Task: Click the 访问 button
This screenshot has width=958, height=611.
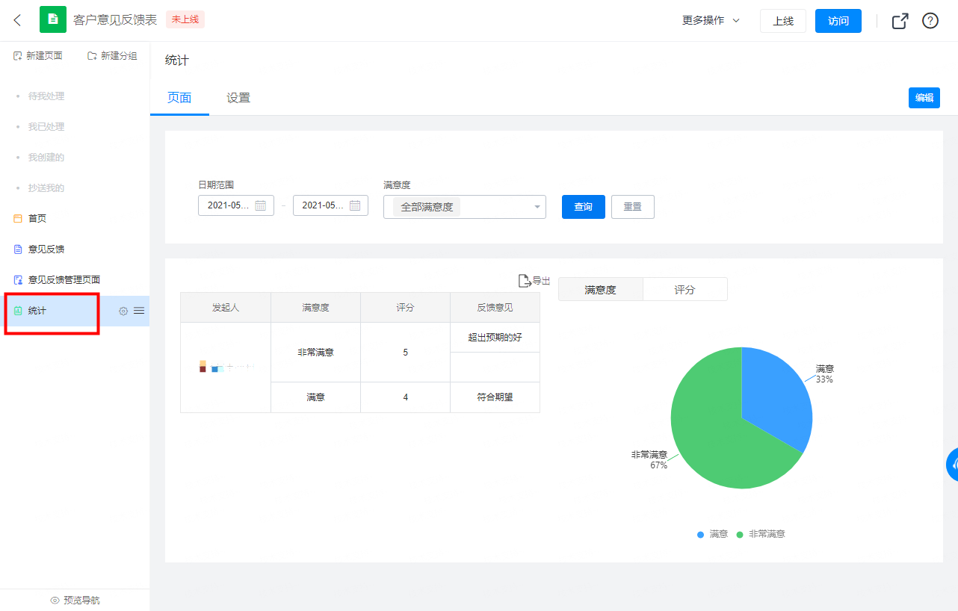Action: [838, 21]
